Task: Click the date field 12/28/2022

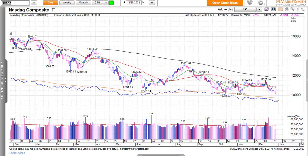Action: [134, 3]
